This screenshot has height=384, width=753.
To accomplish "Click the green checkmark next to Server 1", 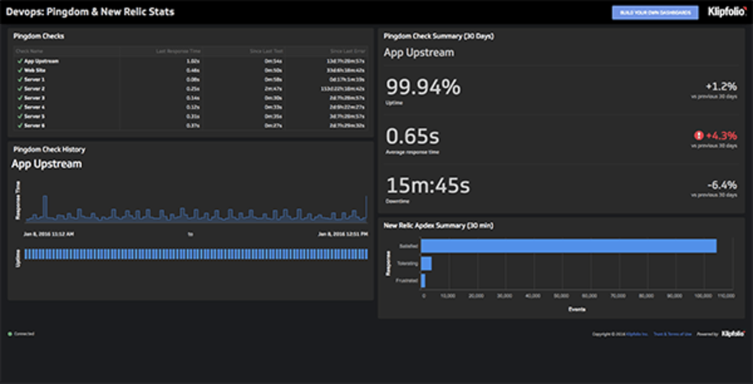I will point(20,80).
